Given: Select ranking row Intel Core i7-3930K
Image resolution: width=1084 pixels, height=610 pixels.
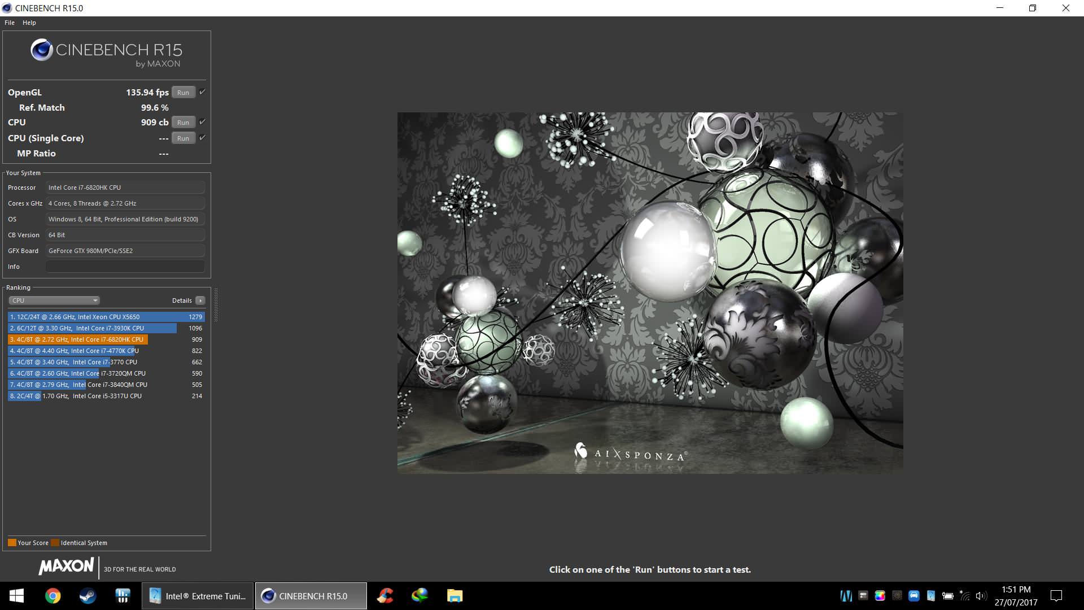Looking at the screenshot, I should (x=106, y=328).
